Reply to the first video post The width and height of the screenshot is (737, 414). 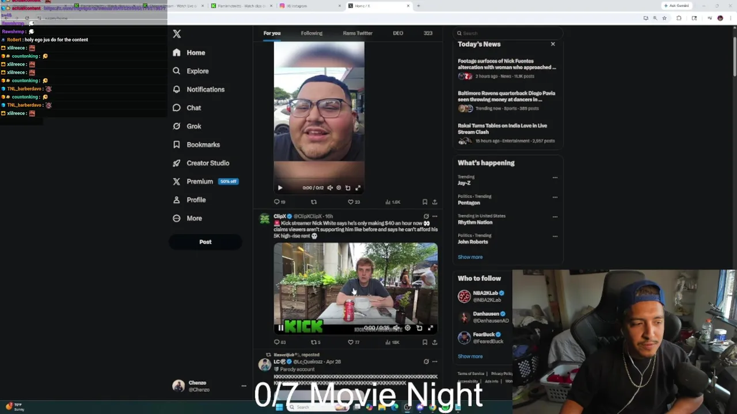click(279, 202)
